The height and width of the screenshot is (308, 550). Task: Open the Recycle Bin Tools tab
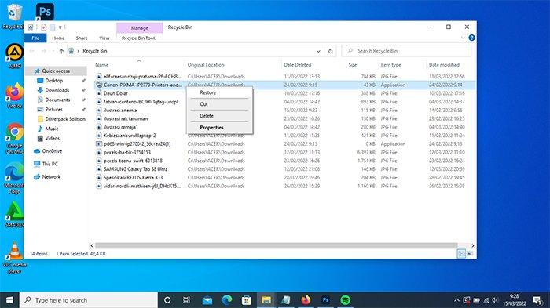tap(139, 38)
